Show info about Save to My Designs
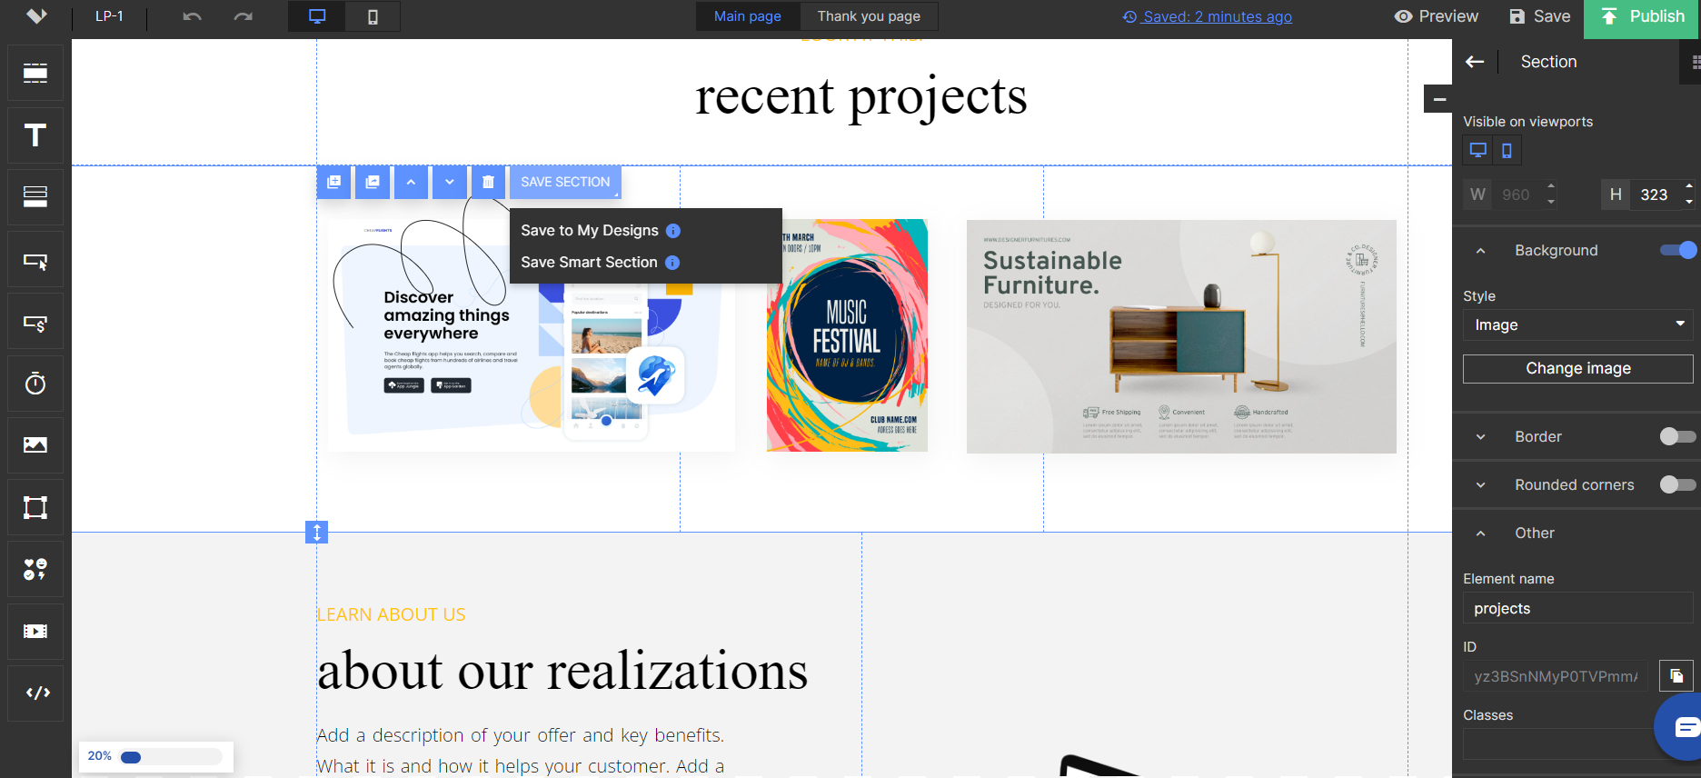 click(673, 231)
